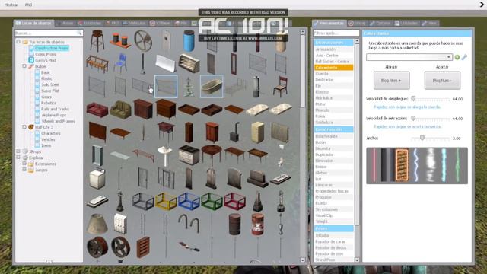Spawn the rusty oil drum prop

(x=234, y=224)
